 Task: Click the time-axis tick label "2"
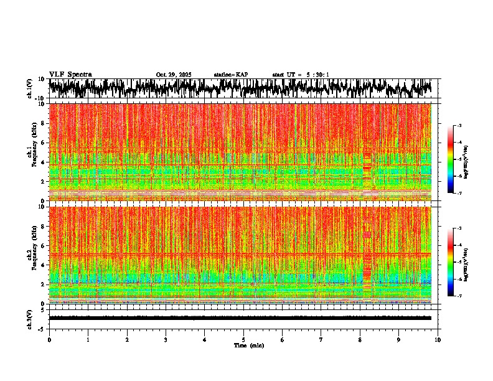(127, 340)
